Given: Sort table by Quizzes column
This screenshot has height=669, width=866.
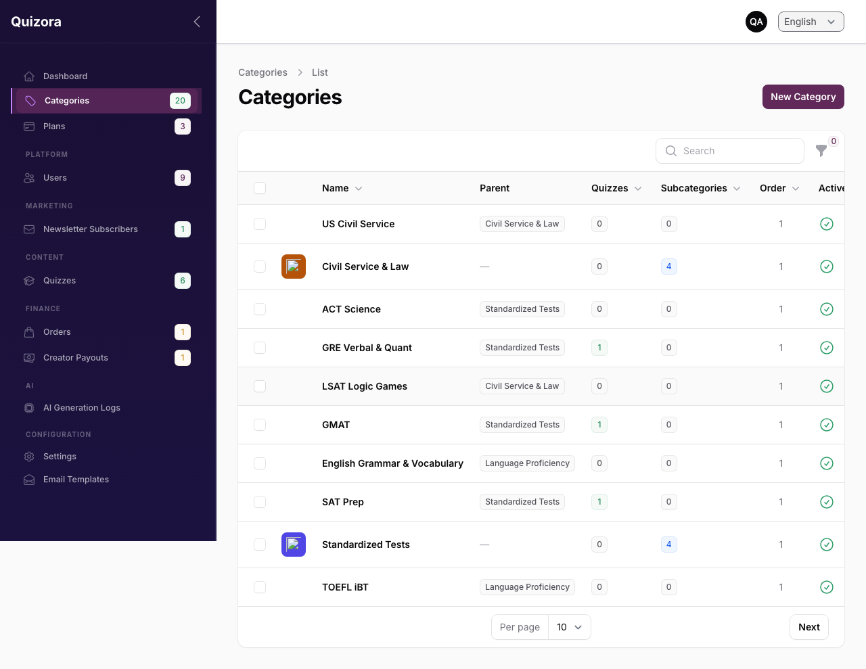Looking at the screenshot, I should coord(616,188).
